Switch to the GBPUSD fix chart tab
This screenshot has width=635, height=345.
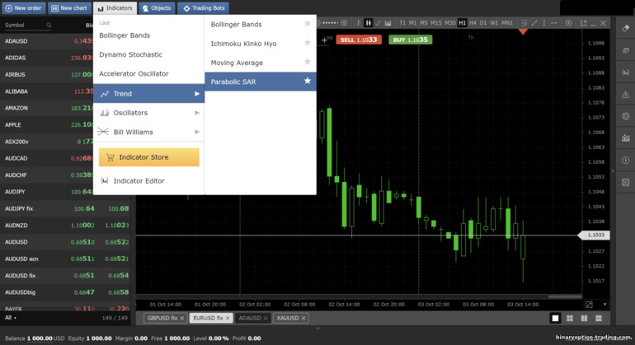click(165, 319)
